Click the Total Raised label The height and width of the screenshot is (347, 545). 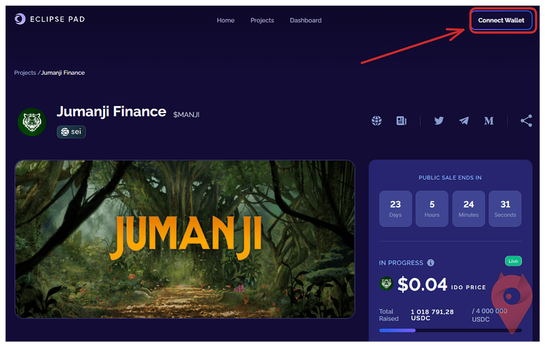(x=389, y=315)
